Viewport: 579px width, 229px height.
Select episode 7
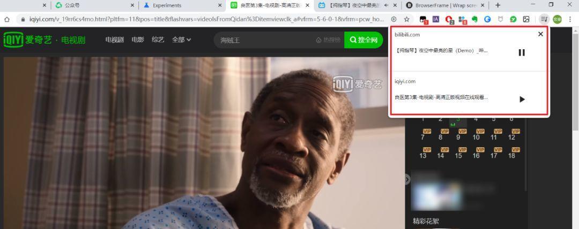coord(423,138)
